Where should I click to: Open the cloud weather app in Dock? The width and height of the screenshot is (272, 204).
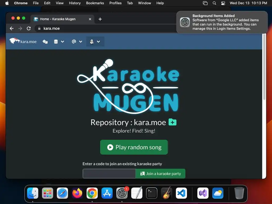coord(218,193)
